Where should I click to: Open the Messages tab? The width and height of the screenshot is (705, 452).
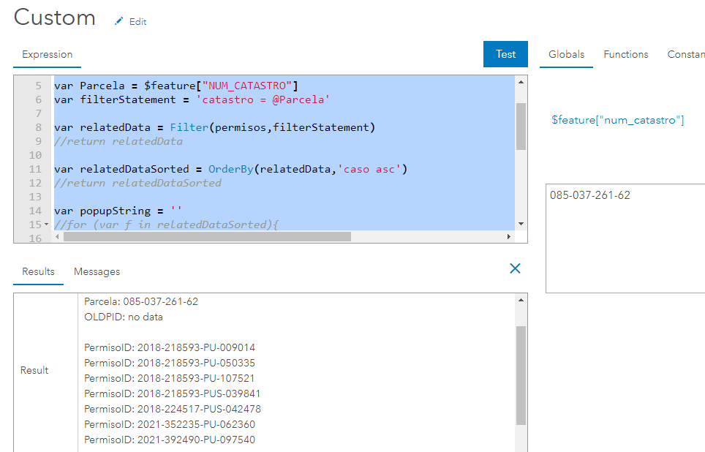click(97, 271)
